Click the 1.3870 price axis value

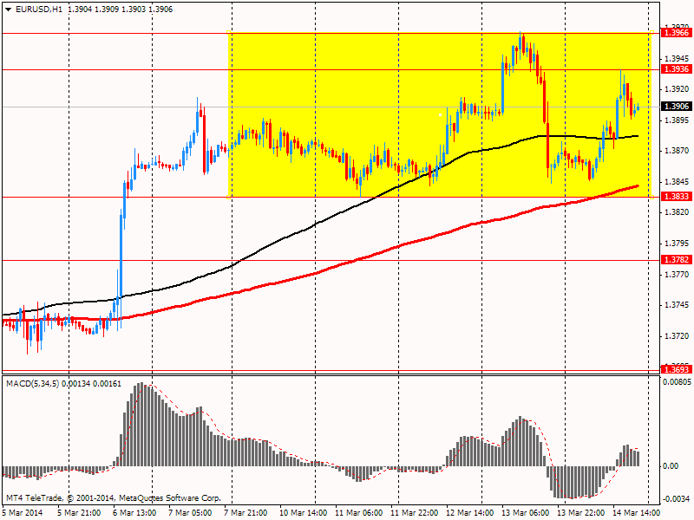[x=677, y=151]
